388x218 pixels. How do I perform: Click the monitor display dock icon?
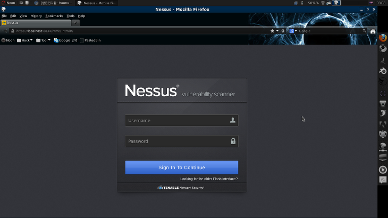pyautogui.click(x=383, y=157)
